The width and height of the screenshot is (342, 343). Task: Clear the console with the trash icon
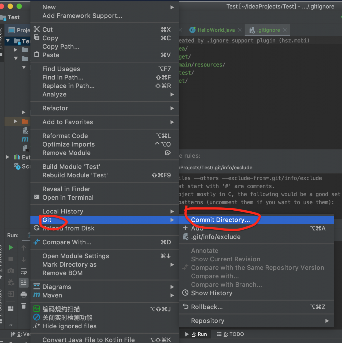[24, 306]
